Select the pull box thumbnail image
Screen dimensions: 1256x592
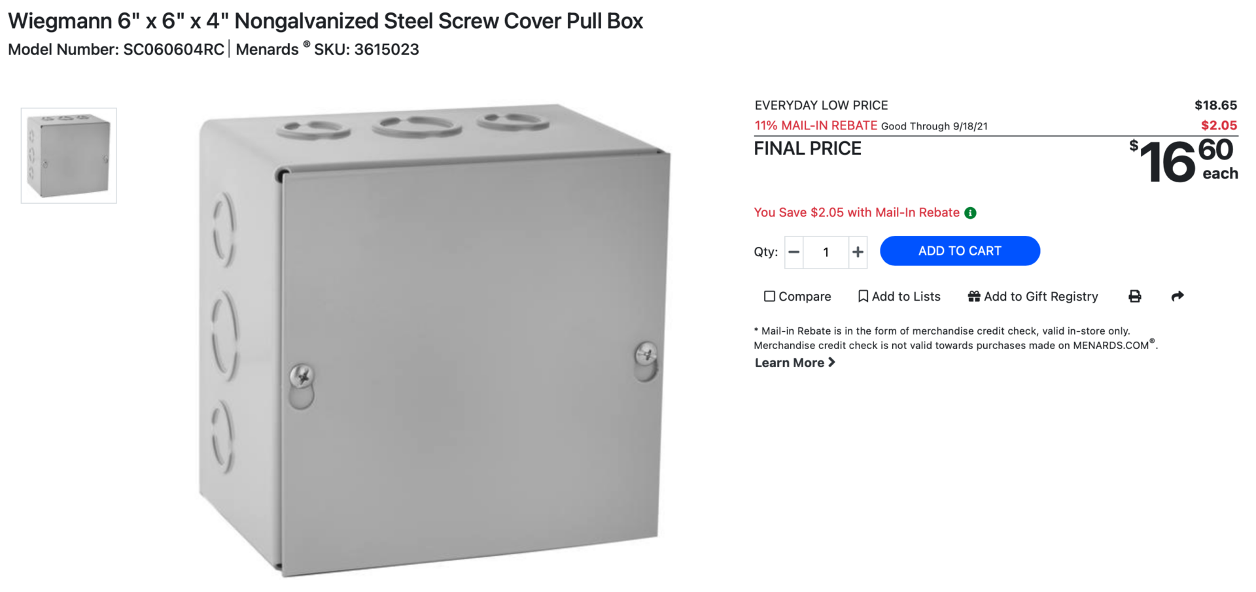(69, 156)
